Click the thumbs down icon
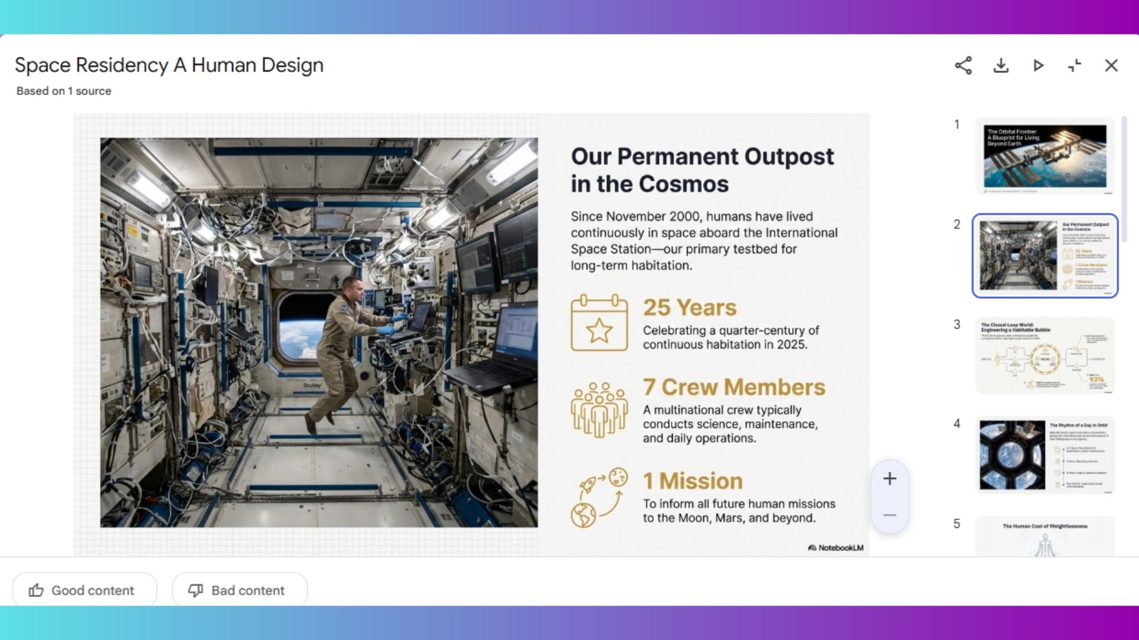1139x640 pixels. pyautogui.click(x=195, y=590)
